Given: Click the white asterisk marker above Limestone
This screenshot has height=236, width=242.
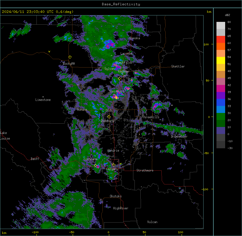Looking at the screenshot, I should pyautogui.click(x=43, y=97).
